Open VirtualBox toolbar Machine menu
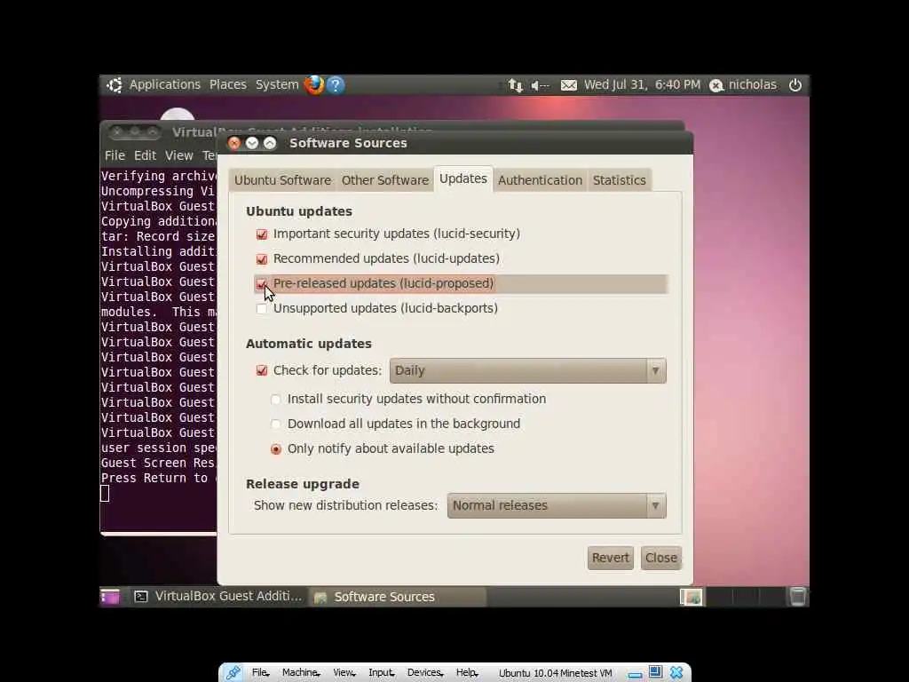Image resolution: width=909 pixels, height=682 pixels. click(301, 673)
